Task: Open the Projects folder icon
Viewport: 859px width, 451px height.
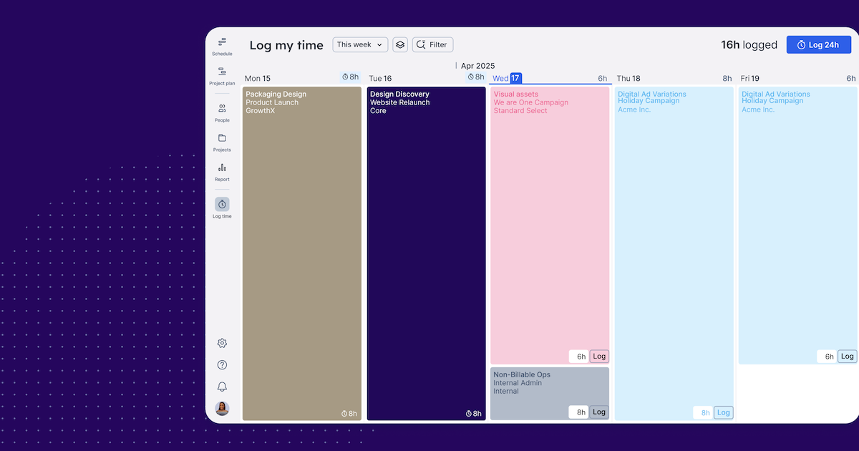Action: click(222, 138)
